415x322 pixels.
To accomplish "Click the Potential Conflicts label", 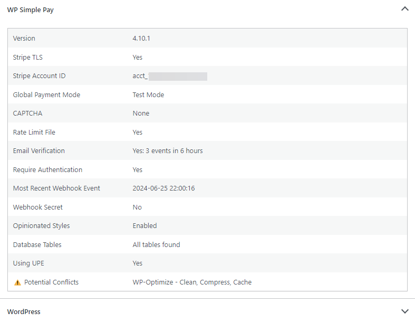I will click(51, 282).
